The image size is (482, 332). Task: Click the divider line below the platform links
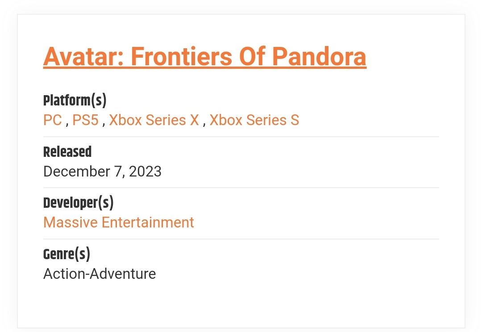pos(241,137)
